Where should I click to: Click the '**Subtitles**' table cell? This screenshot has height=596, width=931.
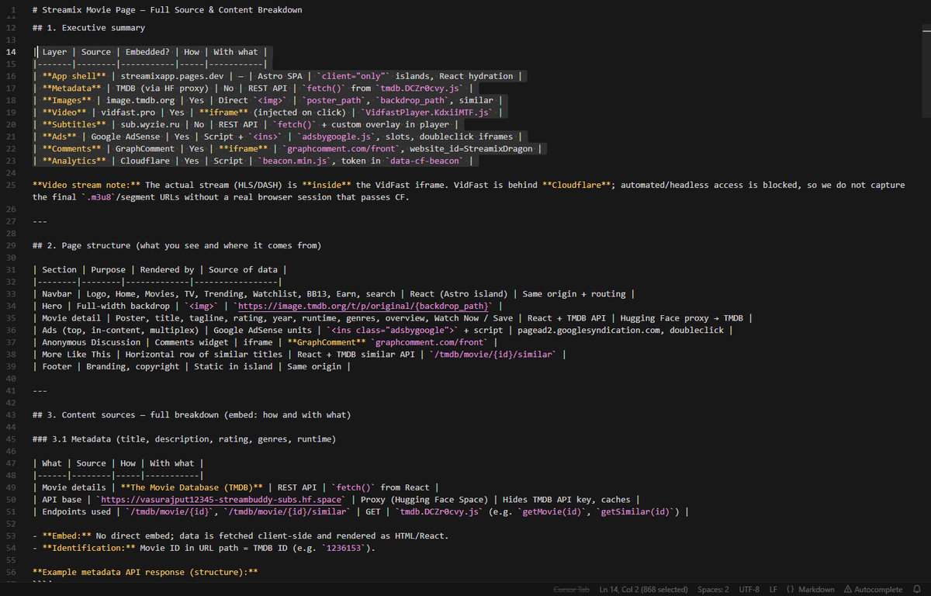pyautogui.click(x=74, y=124)
